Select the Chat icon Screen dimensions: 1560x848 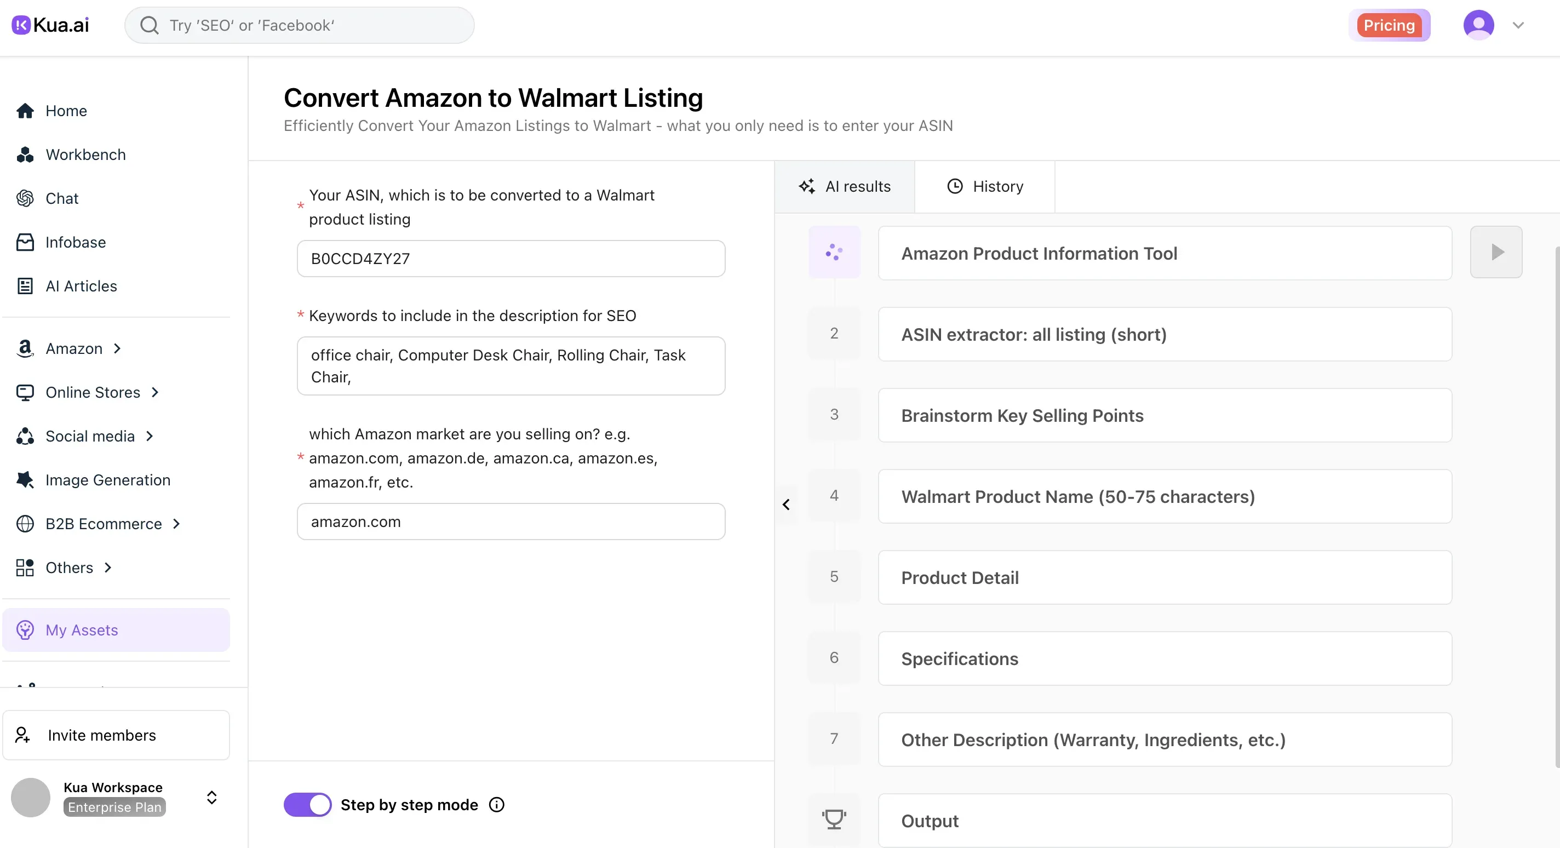point(25,198)
